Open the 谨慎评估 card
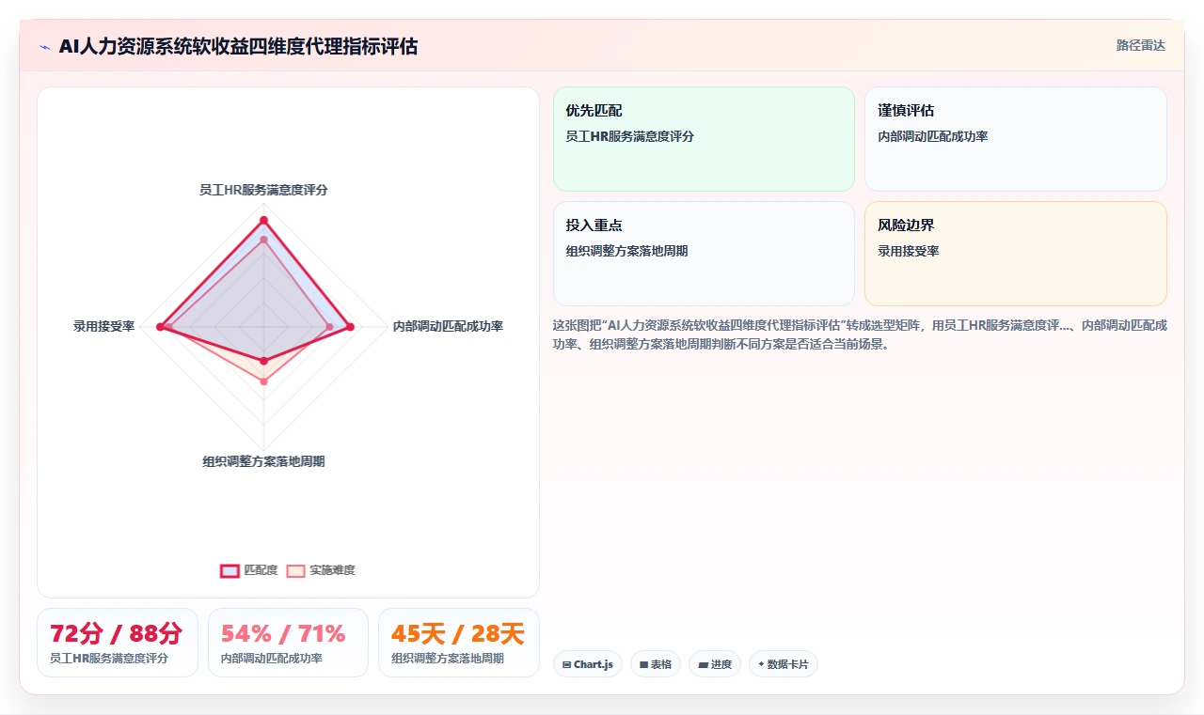 tap(1016, 139)
